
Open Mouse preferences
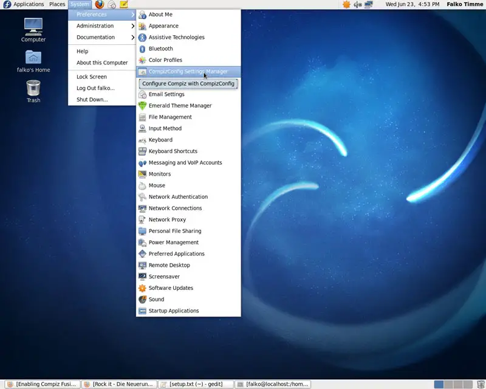pos(188,185)
